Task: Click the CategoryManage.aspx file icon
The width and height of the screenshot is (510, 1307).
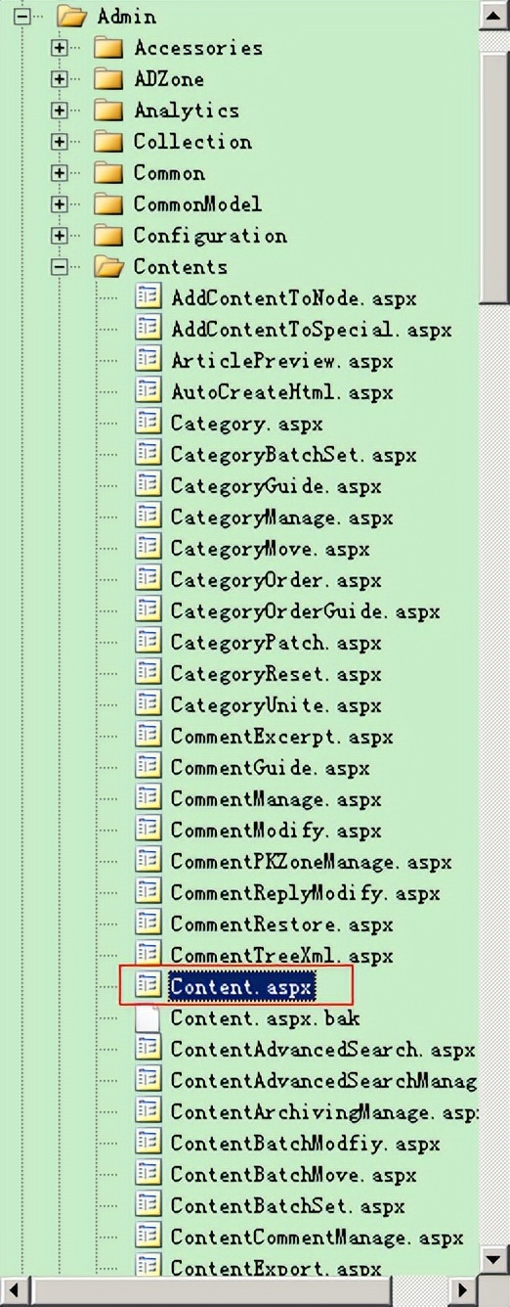Action: [x=148, y=516]
